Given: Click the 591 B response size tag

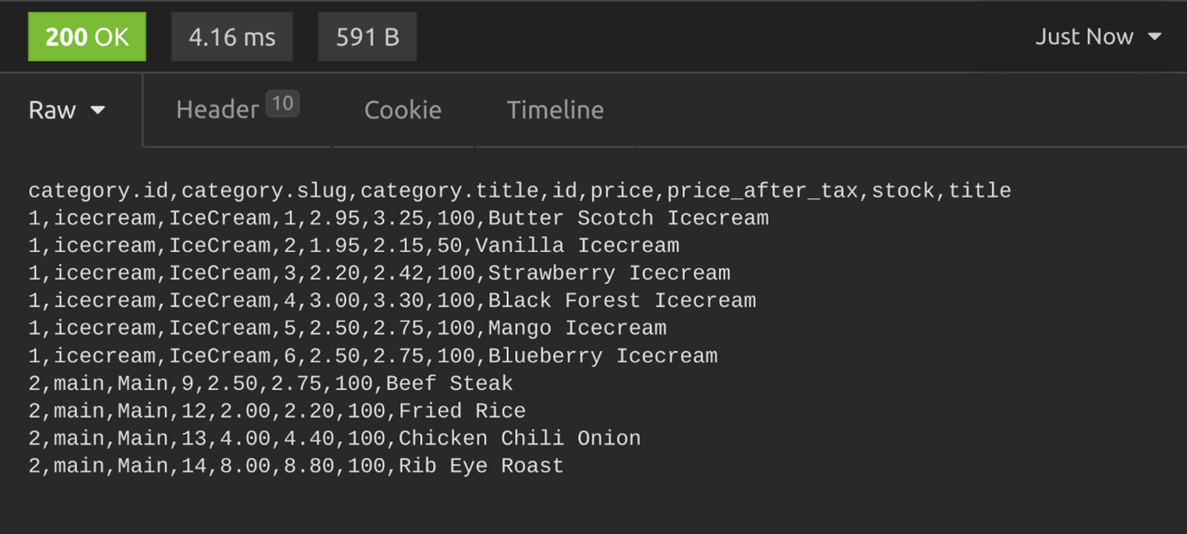Looking at the screenshot, I should coord(367,37).
